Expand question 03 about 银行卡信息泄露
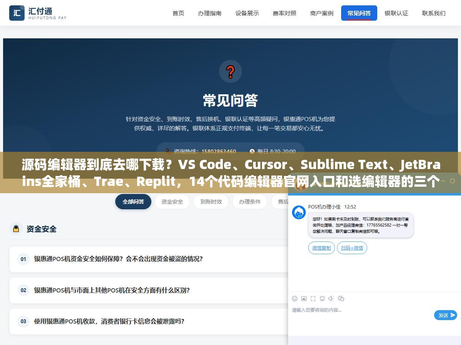The width and height of the screenshot is (461, 345). (x=149, y=321)
